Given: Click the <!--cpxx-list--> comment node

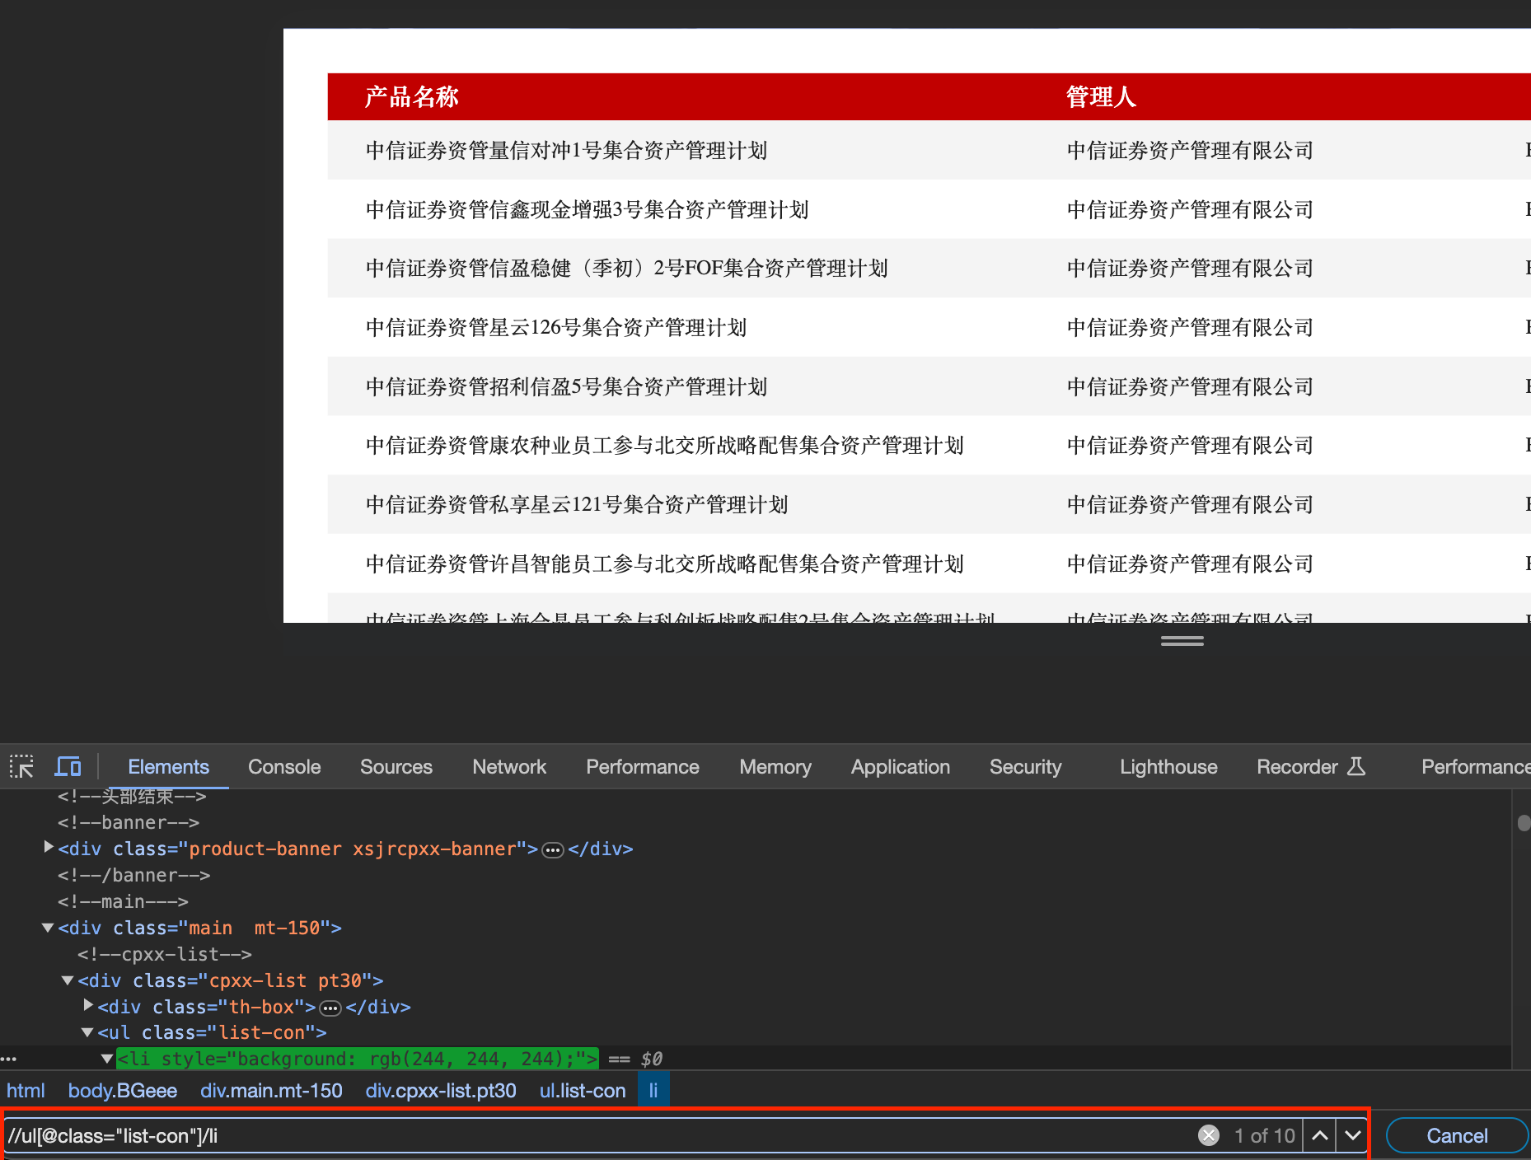Looking at the screenshot, I should coord(165,954).
